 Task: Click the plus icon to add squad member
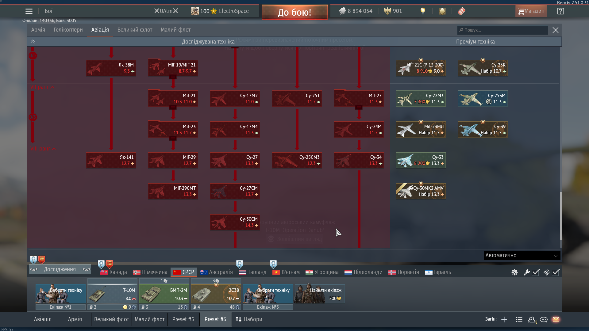(x=504, y=320)
